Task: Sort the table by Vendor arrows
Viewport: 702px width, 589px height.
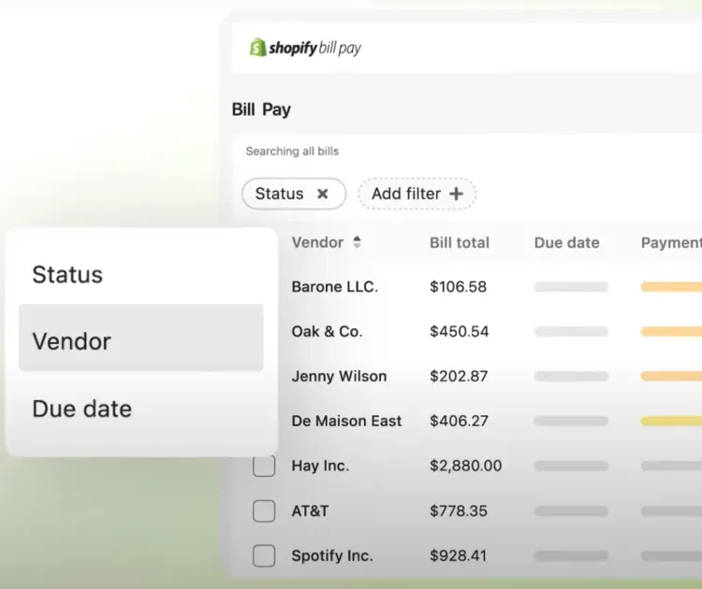Action: pyautogui.click(x=357, y=242)
